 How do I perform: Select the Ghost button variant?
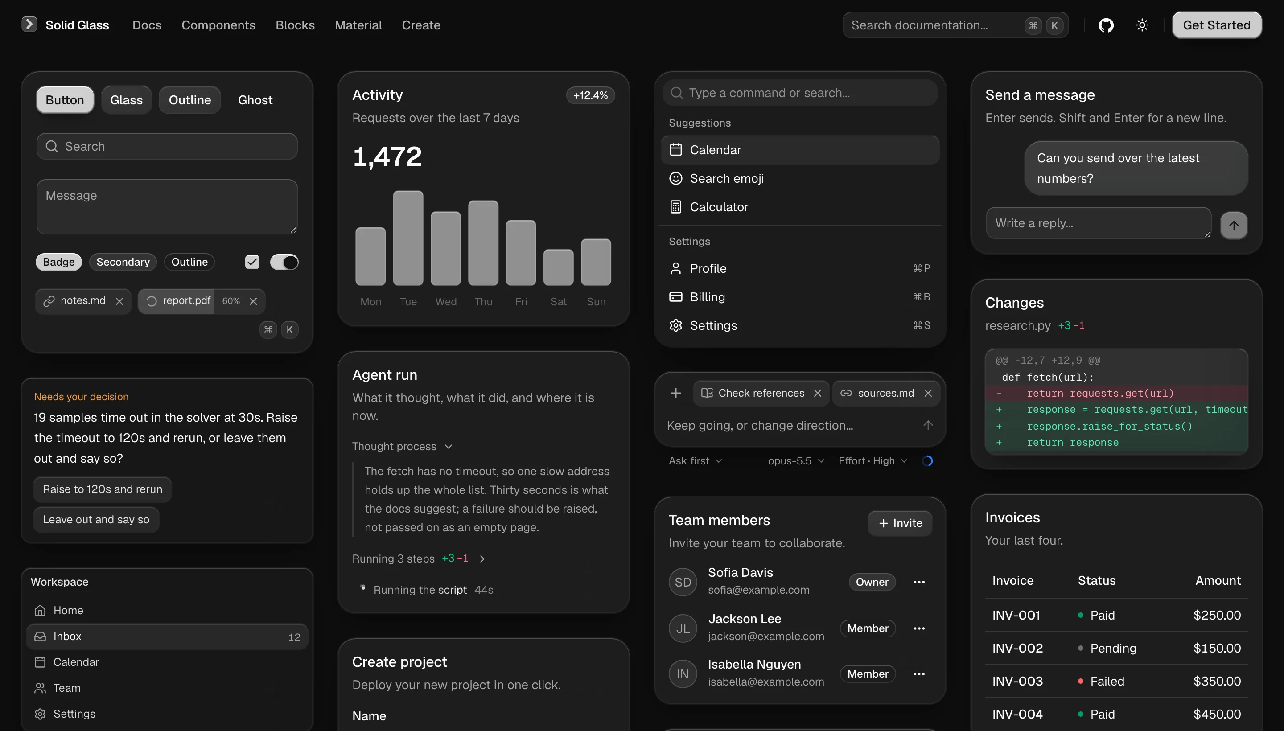tap(255, 100)
